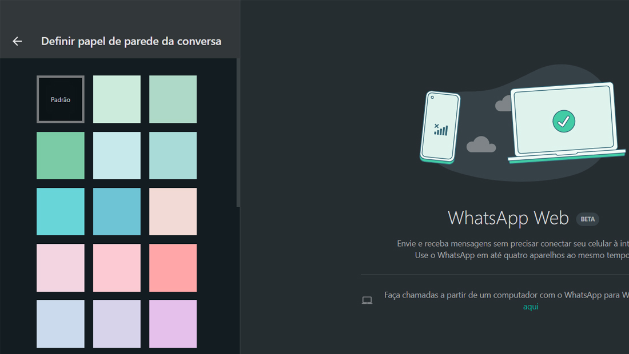Choose the pale mint green swatch
Image resolution: width=629 pixels, height=354 pixels.
(117, 99)
